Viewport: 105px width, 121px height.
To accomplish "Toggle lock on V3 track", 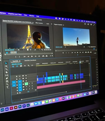I will click(x=17, y=76).
